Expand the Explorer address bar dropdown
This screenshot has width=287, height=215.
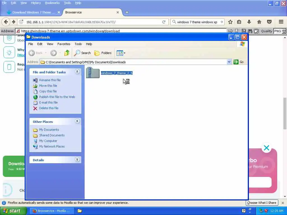tap(229, 62)
